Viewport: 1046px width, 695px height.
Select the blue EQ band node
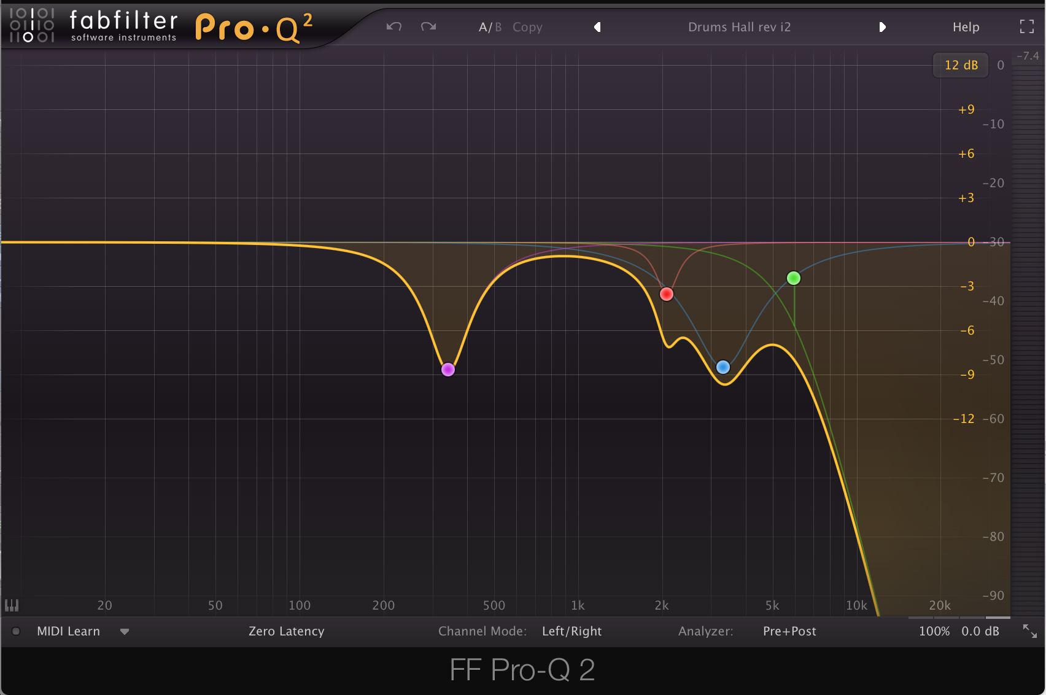(723, 367)
